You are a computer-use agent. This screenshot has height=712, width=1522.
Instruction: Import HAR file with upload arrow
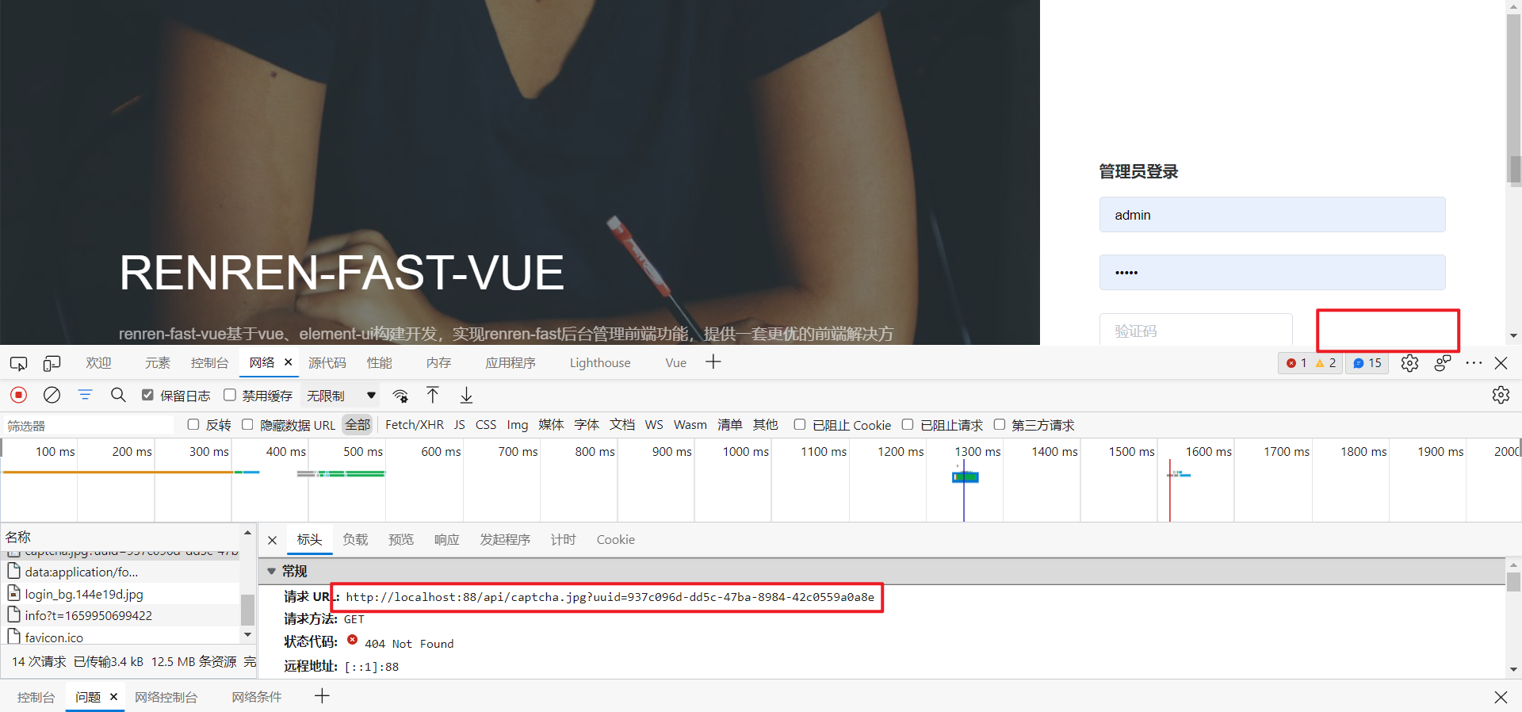click(433, 395)
